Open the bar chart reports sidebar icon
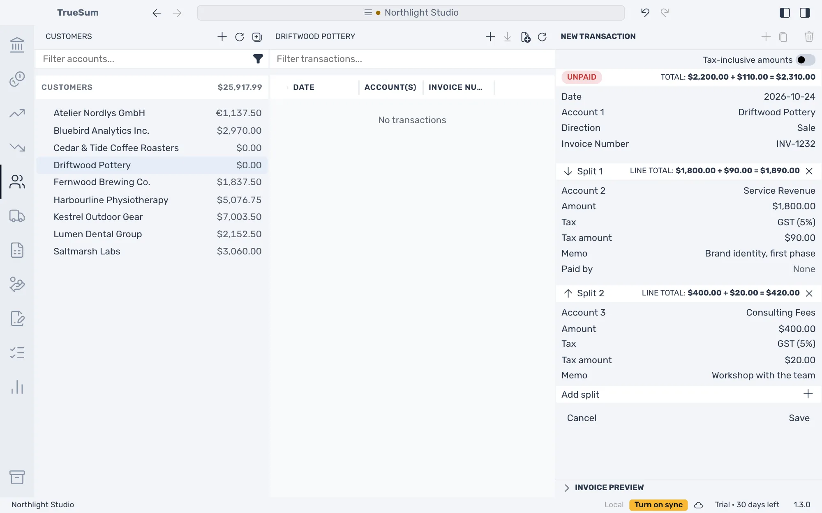Viewport: 822px width, 513px height. pos(17,387)
